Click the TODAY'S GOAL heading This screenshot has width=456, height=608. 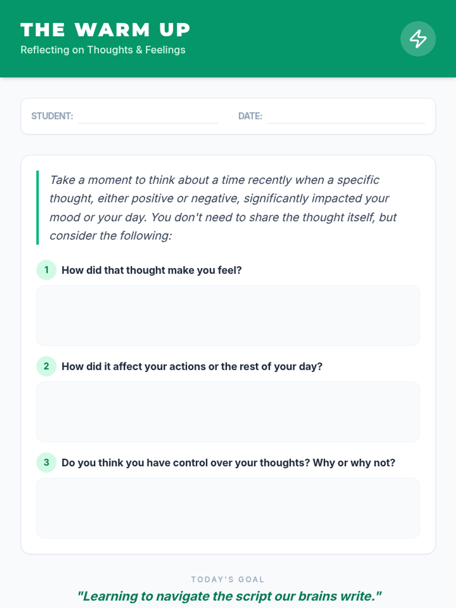(228, 579)
